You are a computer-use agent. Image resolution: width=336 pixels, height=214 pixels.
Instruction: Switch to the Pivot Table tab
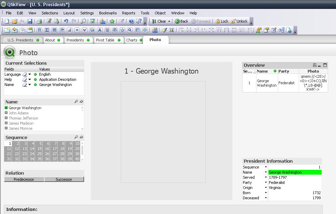pyautogui.click(x=108, y=40)
